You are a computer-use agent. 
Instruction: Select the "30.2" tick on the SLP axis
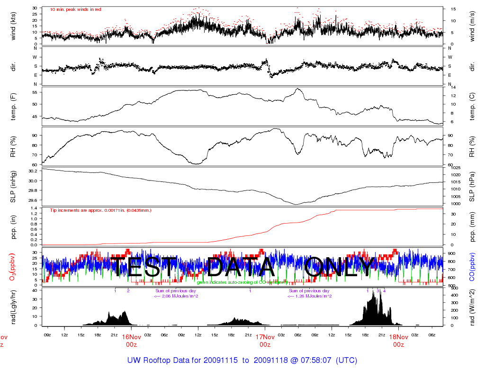tap(33, 171)
